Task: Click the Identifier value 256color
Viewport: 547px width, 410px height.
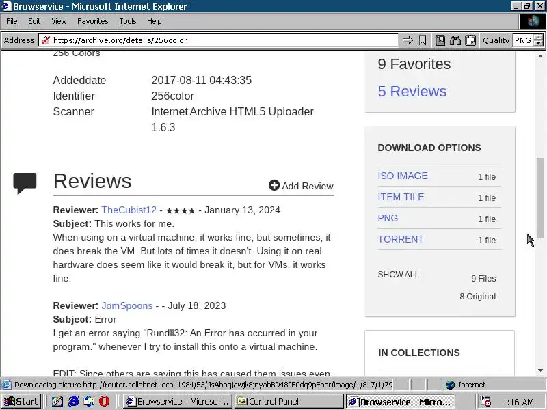Action: (173, 96)
